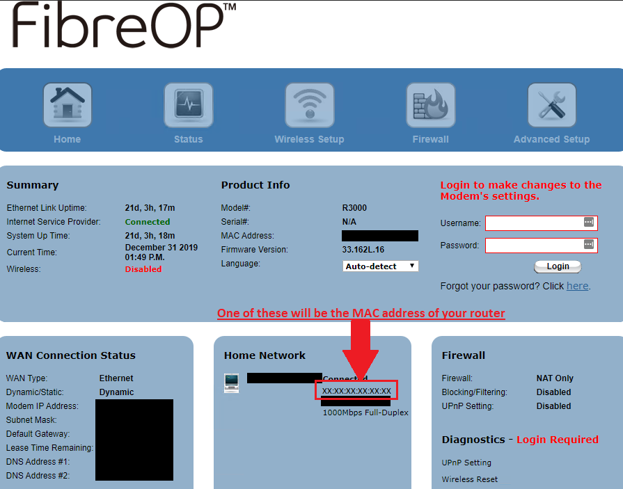Select the Dynamic/Static value Dynamic
Viewport: 623px width, 489px height.
(x=116, y=392)
